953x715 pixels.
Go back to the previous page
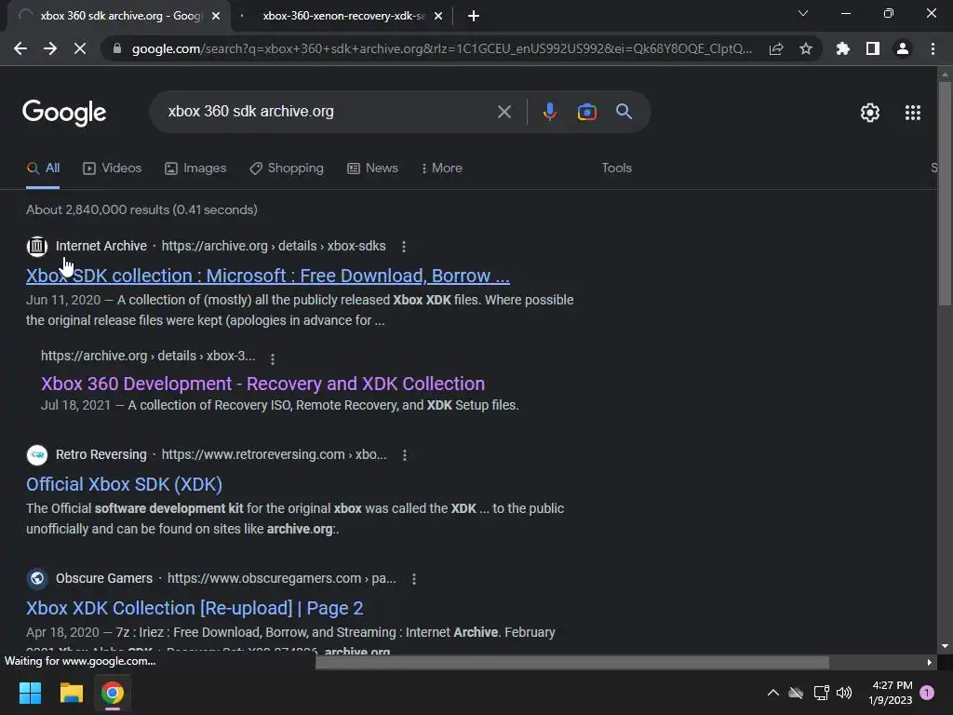20,48
